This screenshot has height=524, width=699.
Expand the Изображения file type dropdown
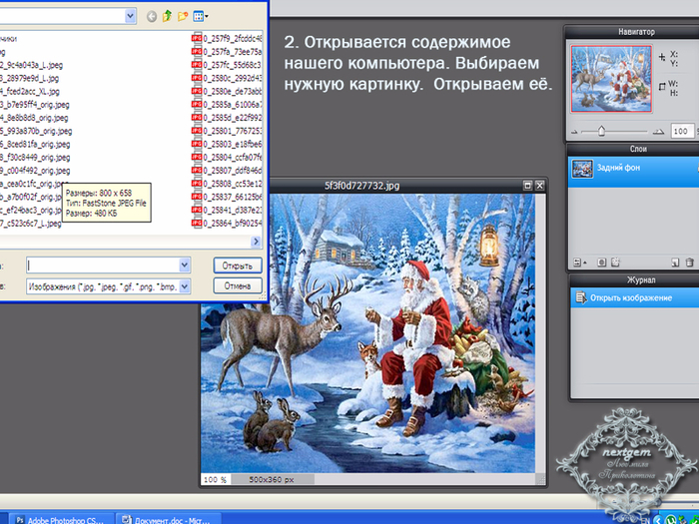(185, 286)
